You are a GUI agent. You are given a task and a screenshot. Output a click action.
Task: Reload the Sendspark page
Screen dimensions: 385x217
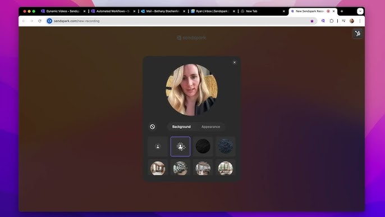40,21
